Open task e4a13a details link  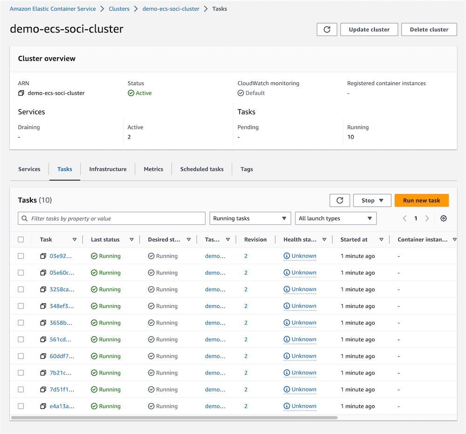pyautogui.click(x=62, y=406)
